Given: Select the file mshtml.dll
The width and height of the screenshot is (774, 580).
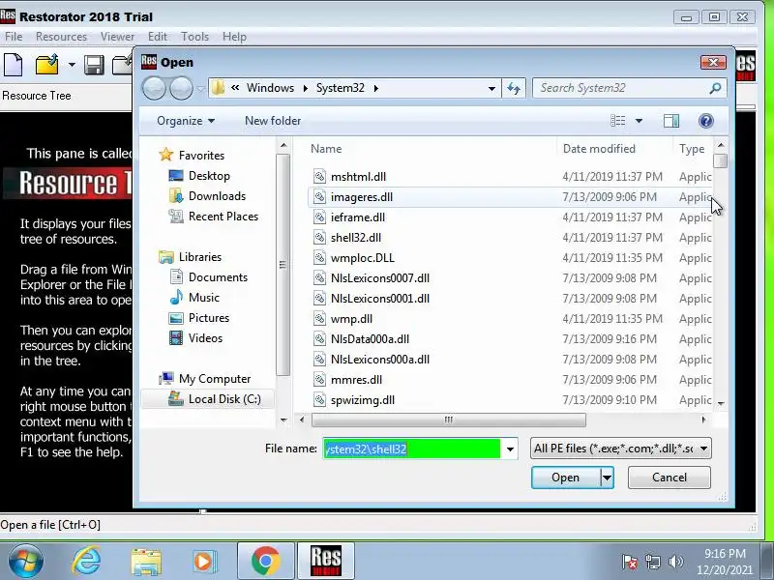Looking at the screenshot, I should [358, 177].
